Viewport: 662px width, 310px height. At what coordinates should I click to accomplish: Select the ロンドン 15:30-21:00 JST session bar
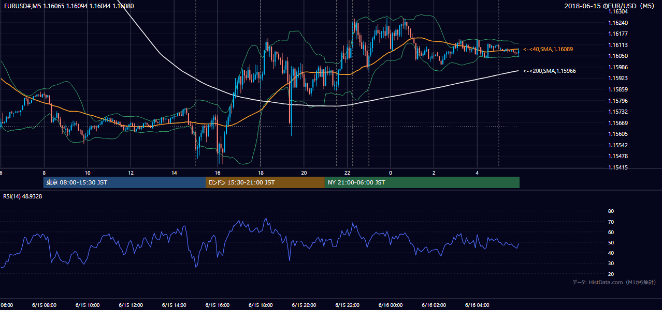(x=265, y=182)
